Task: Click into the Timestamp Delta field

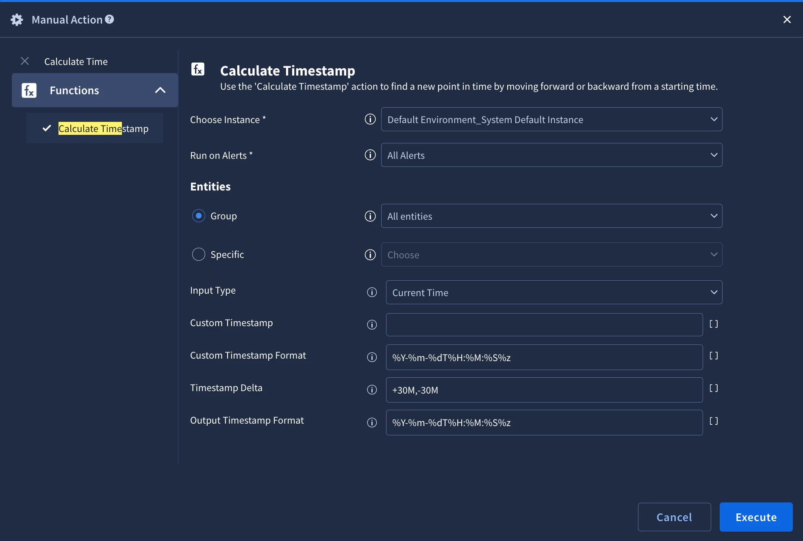Action: 544,390
